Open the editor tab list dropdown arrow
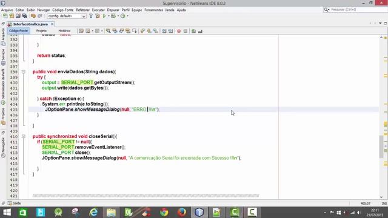 pos(380,23)
